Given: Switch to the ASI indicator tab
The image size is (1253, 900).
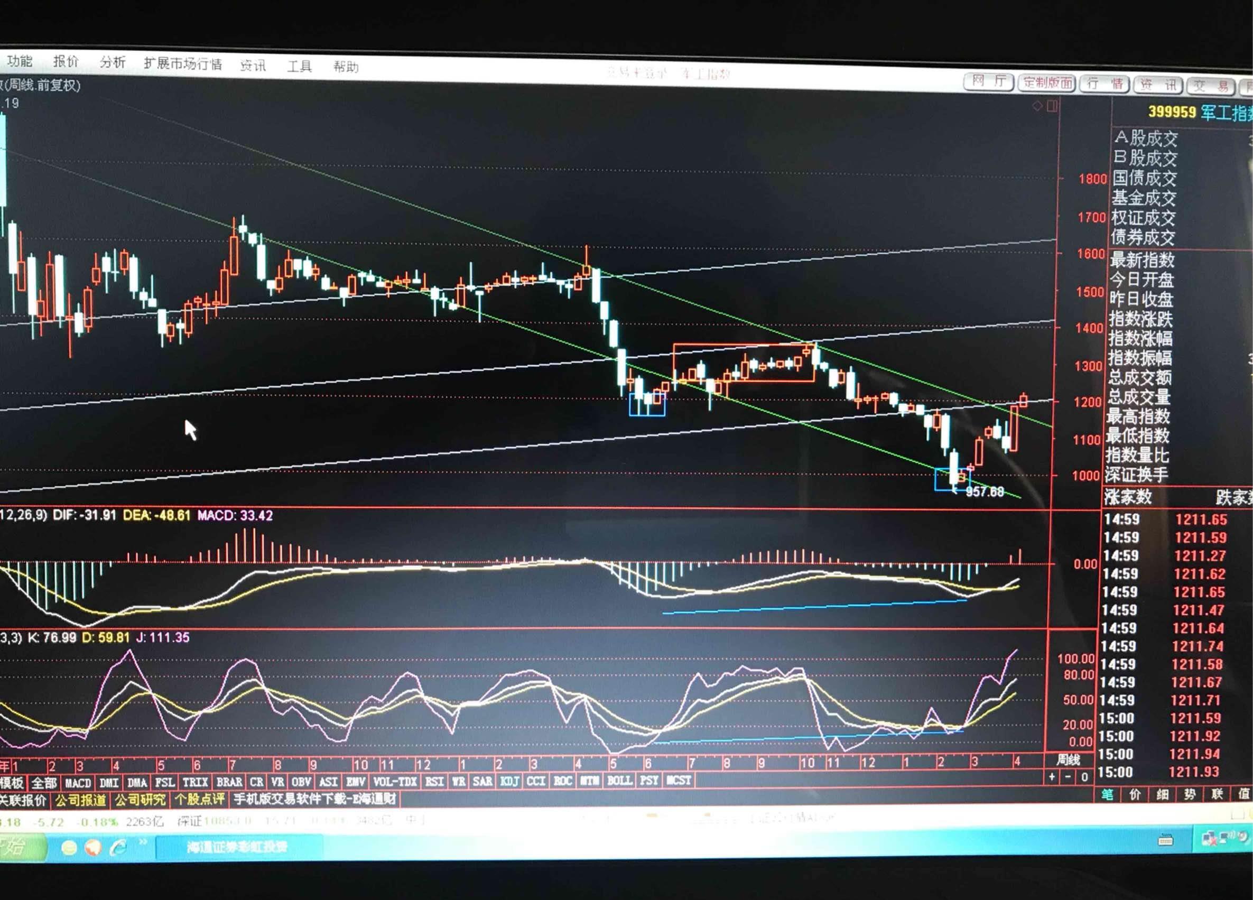Looking at the screenshot, I should [328, 782].
